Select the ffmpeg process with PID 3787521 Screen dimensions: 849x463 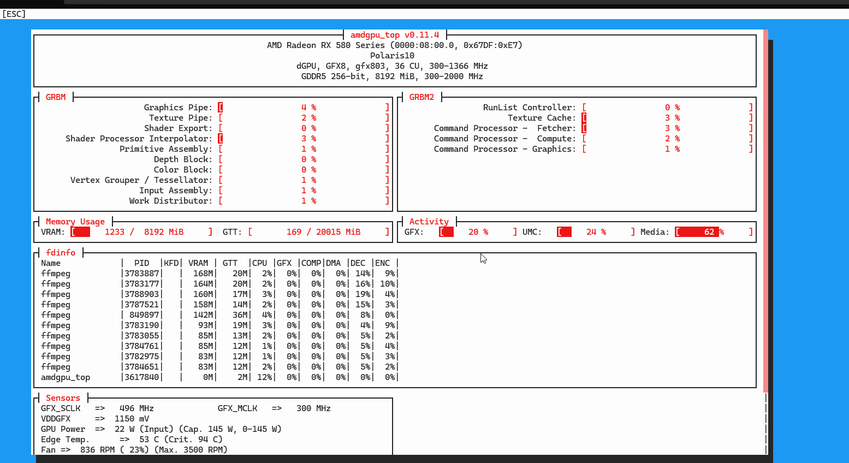219,305
